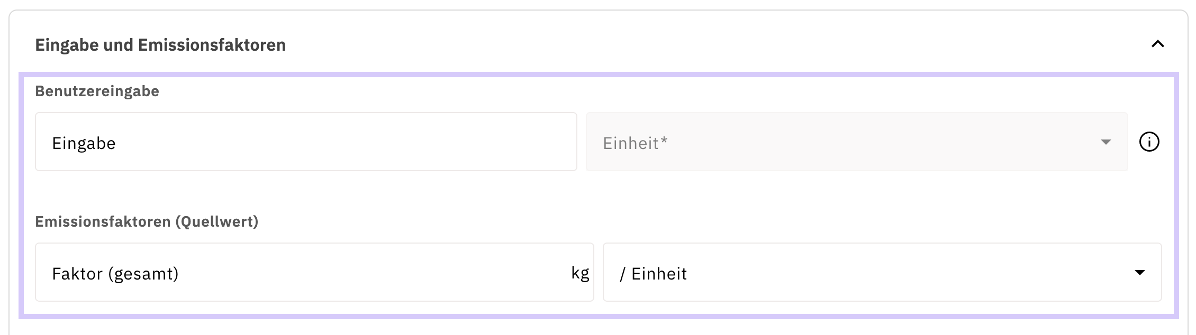The image size is (1196, 335).
Task: Collapse section using the chevron-up icon
Action: click(x=1157, y=44)
